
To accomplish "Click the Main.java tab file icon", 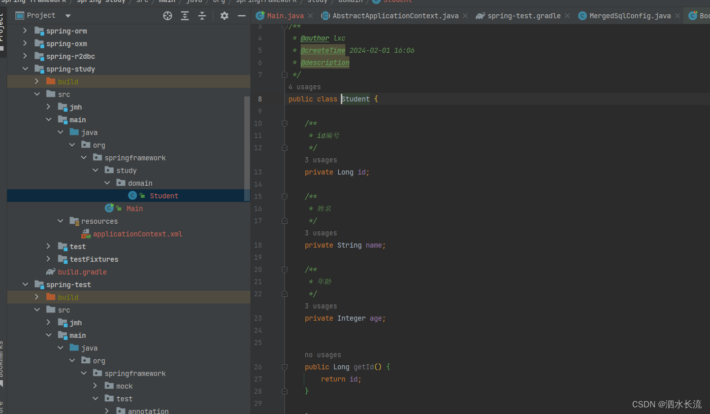I will coord(260,16).
